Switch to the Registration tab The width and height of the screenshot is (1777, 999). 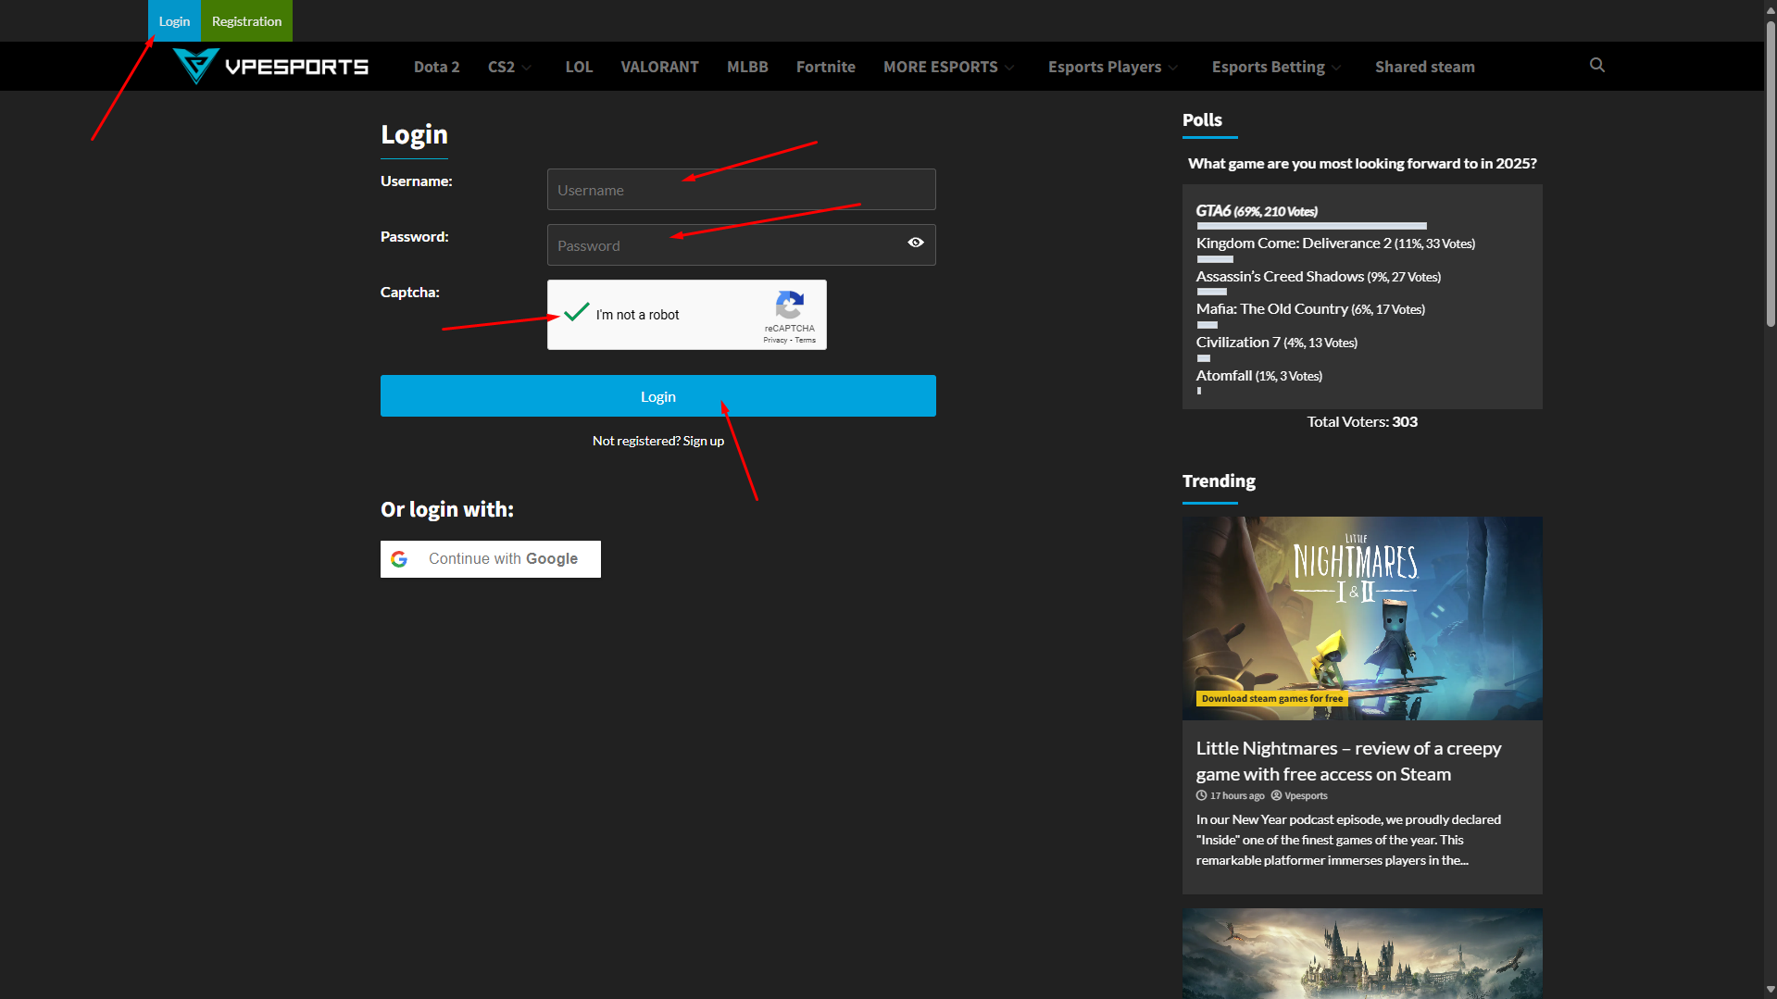(x=246, y=20)
